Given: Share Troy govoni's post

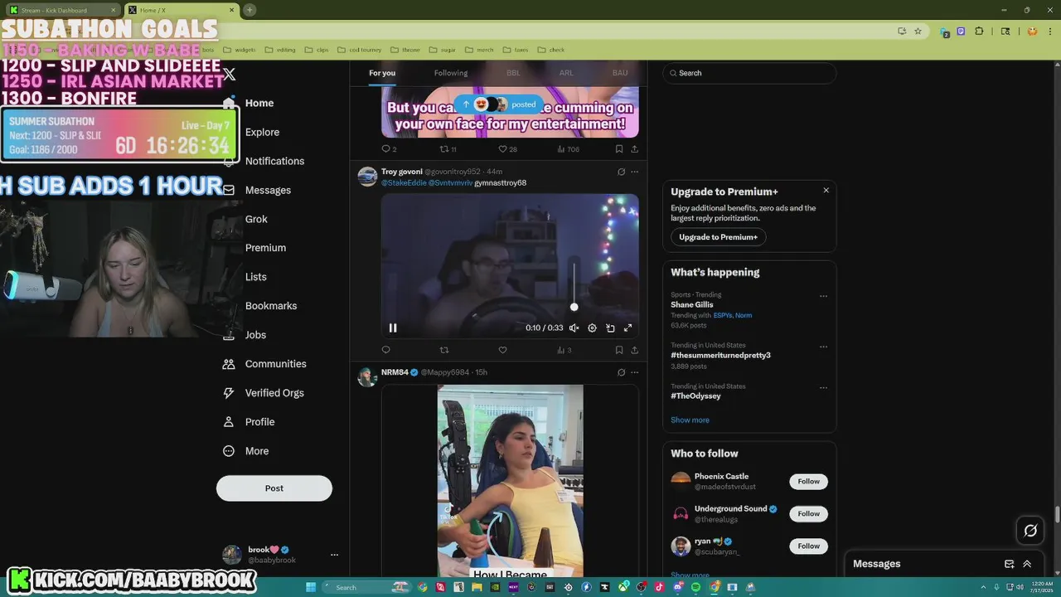Looking at the screenshot, I should point(634,350).
